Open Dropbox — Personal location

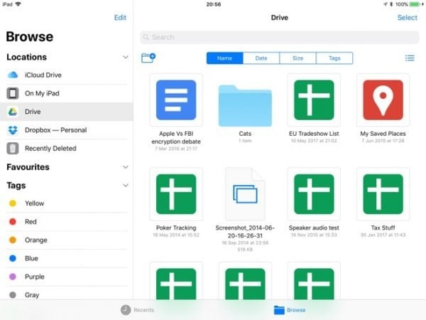(x=67, y=130)
